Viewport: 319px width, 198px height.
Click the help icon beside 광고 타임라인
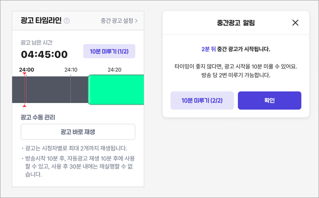pos(67,21)
